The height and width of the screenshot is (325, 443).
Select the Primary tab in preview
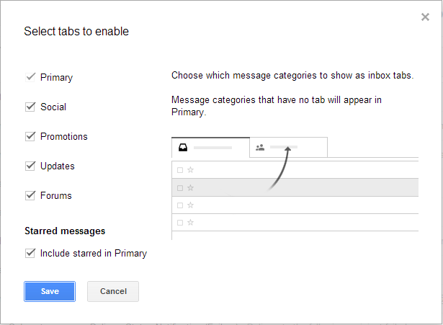click(211, 148)
